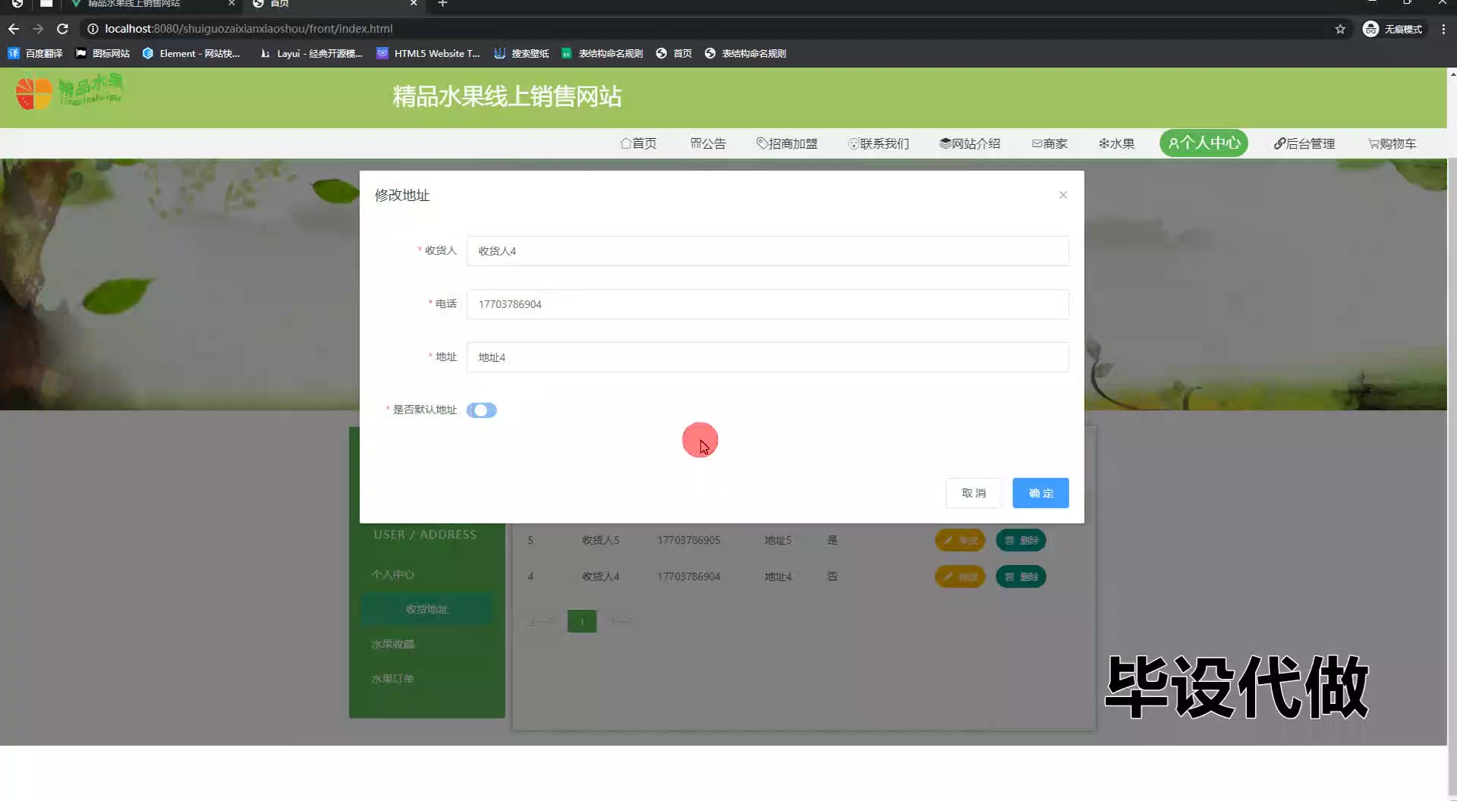This screenshot has height=801, width=1457.
Task: Open the 图标网站 bookmark
Action: tap(102, 53)
